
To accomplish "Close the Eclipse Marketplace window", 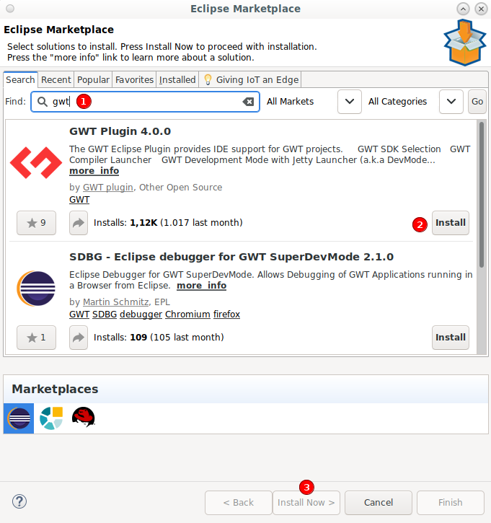I will 481,9.
